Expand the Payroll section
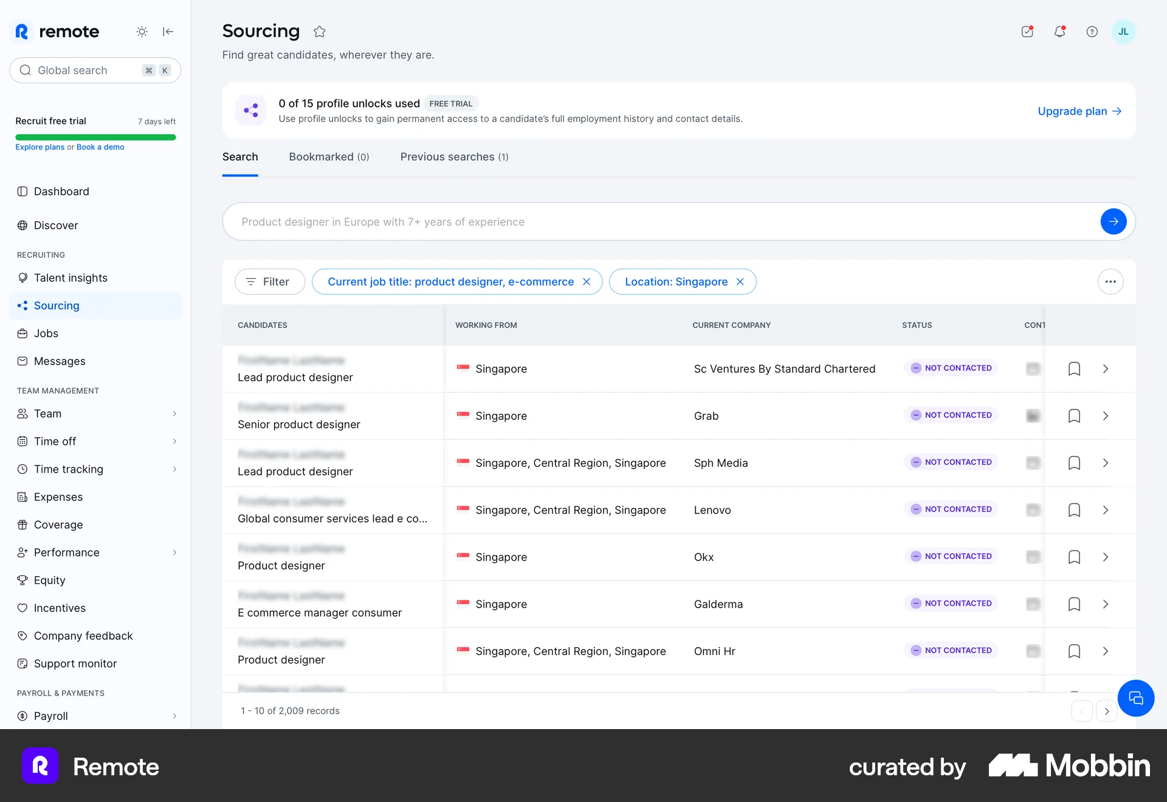The width and height of the screenshot is (1167, 802). click(175, 716)
